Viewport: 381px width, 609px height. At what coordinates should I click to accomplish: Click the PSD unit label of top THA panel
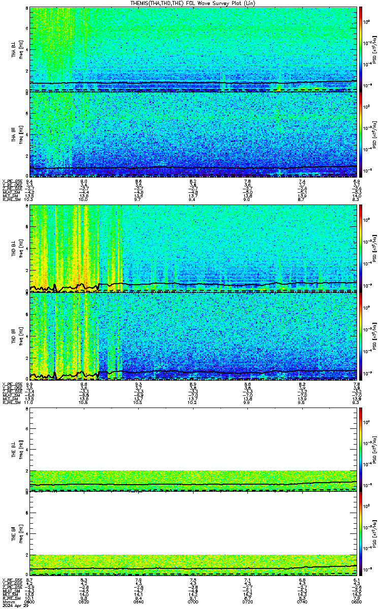375,49
